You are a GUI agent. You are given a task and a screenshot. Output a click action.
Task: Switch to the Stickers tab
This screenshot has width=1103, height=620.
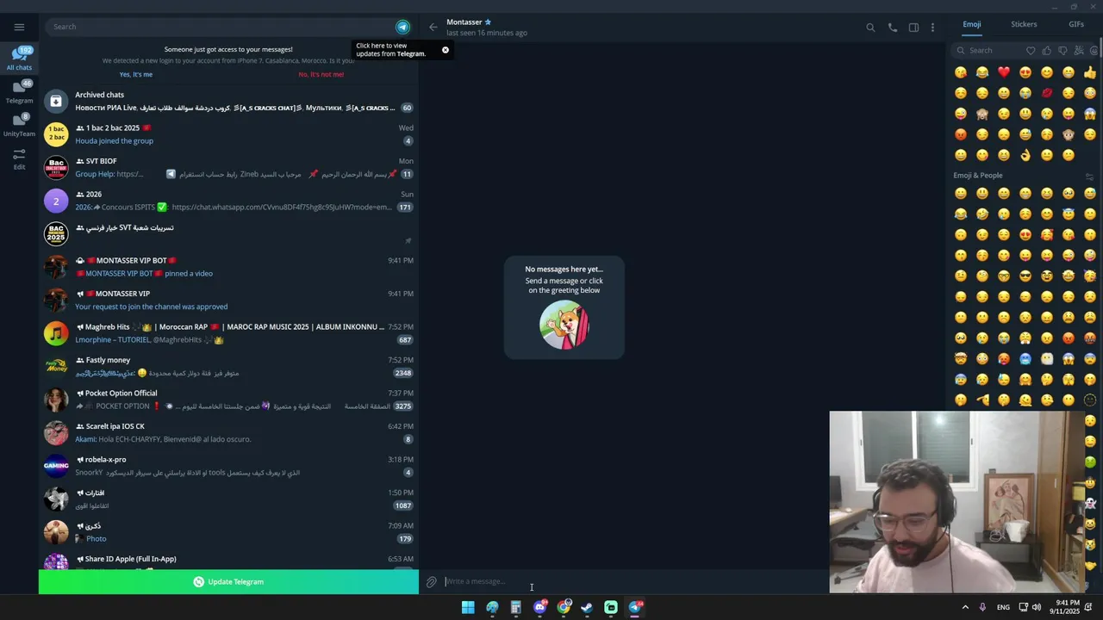point(1024,24)
